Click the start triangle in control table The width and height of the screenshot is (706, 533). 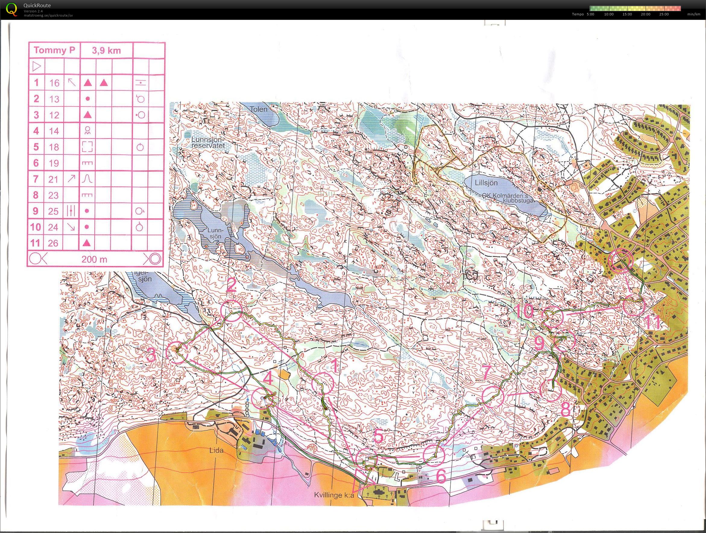coord(37,66)
